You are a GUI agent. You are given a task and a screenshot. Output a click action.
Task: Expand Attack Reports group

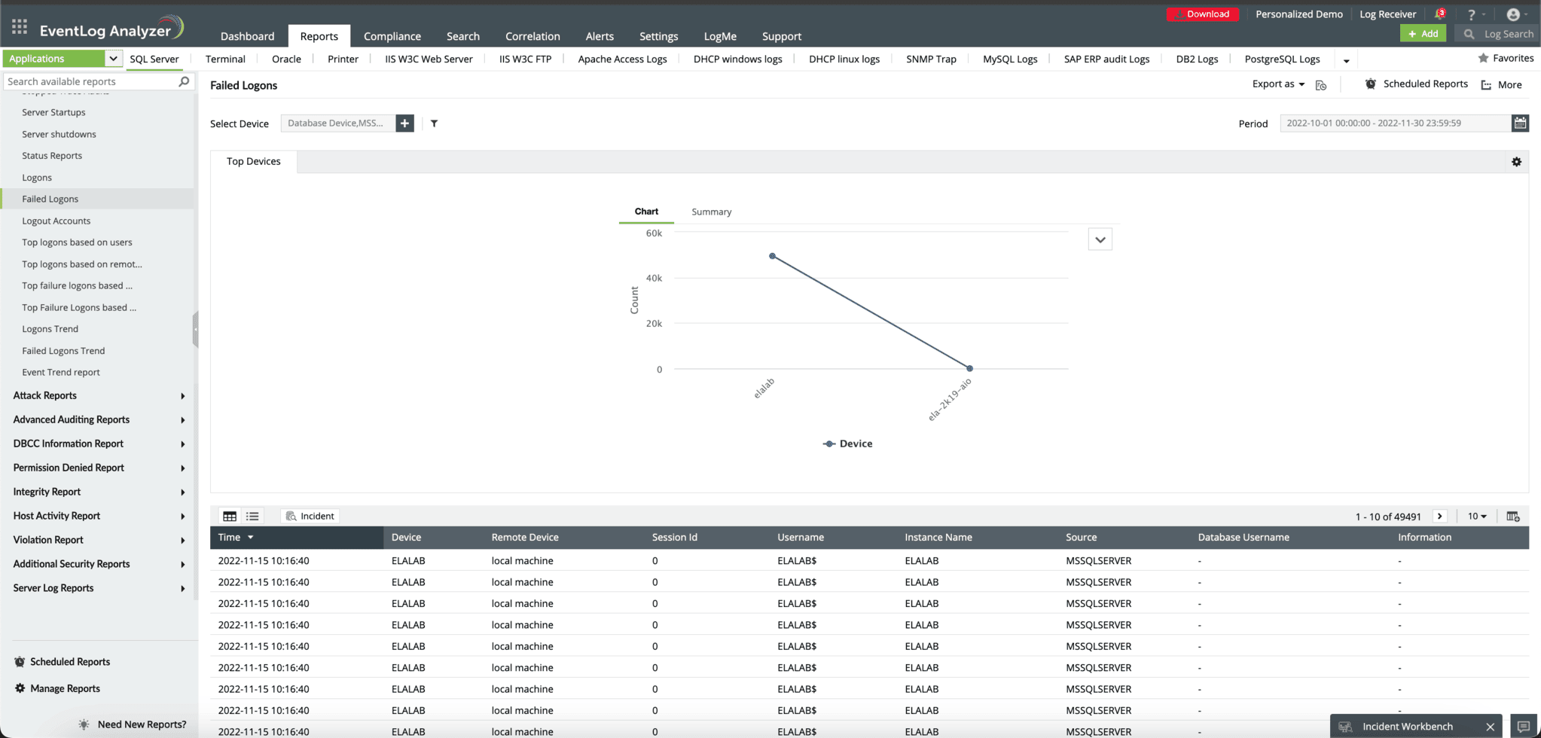[98, 395]
